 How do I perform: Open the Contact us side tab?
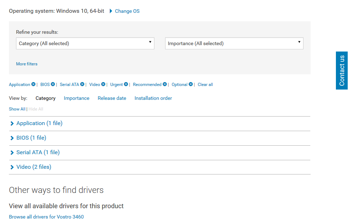[x=342, y=70]
